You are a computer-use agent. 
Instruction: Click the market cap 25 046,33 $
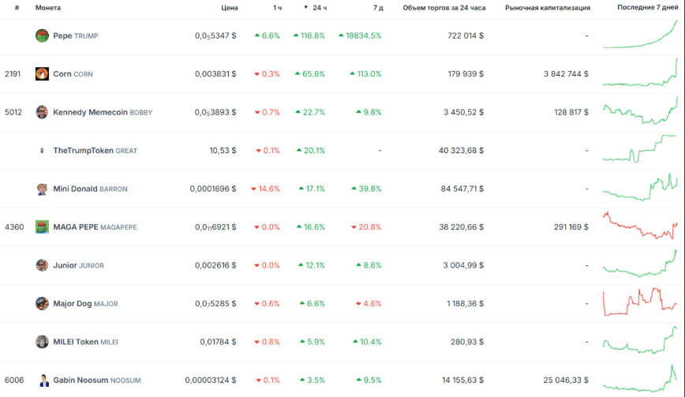coord(566,380)
